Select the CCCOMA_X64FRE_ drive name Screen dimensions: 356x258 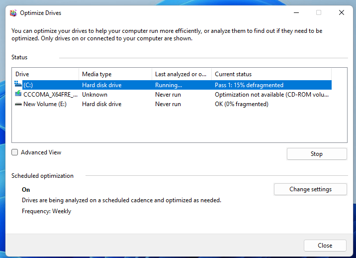click(50, 95)
